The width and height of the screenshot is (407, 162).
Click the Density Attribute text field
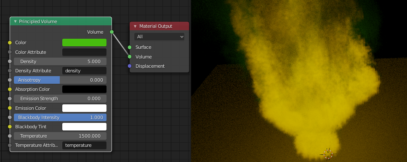click(x=84, y=71)
